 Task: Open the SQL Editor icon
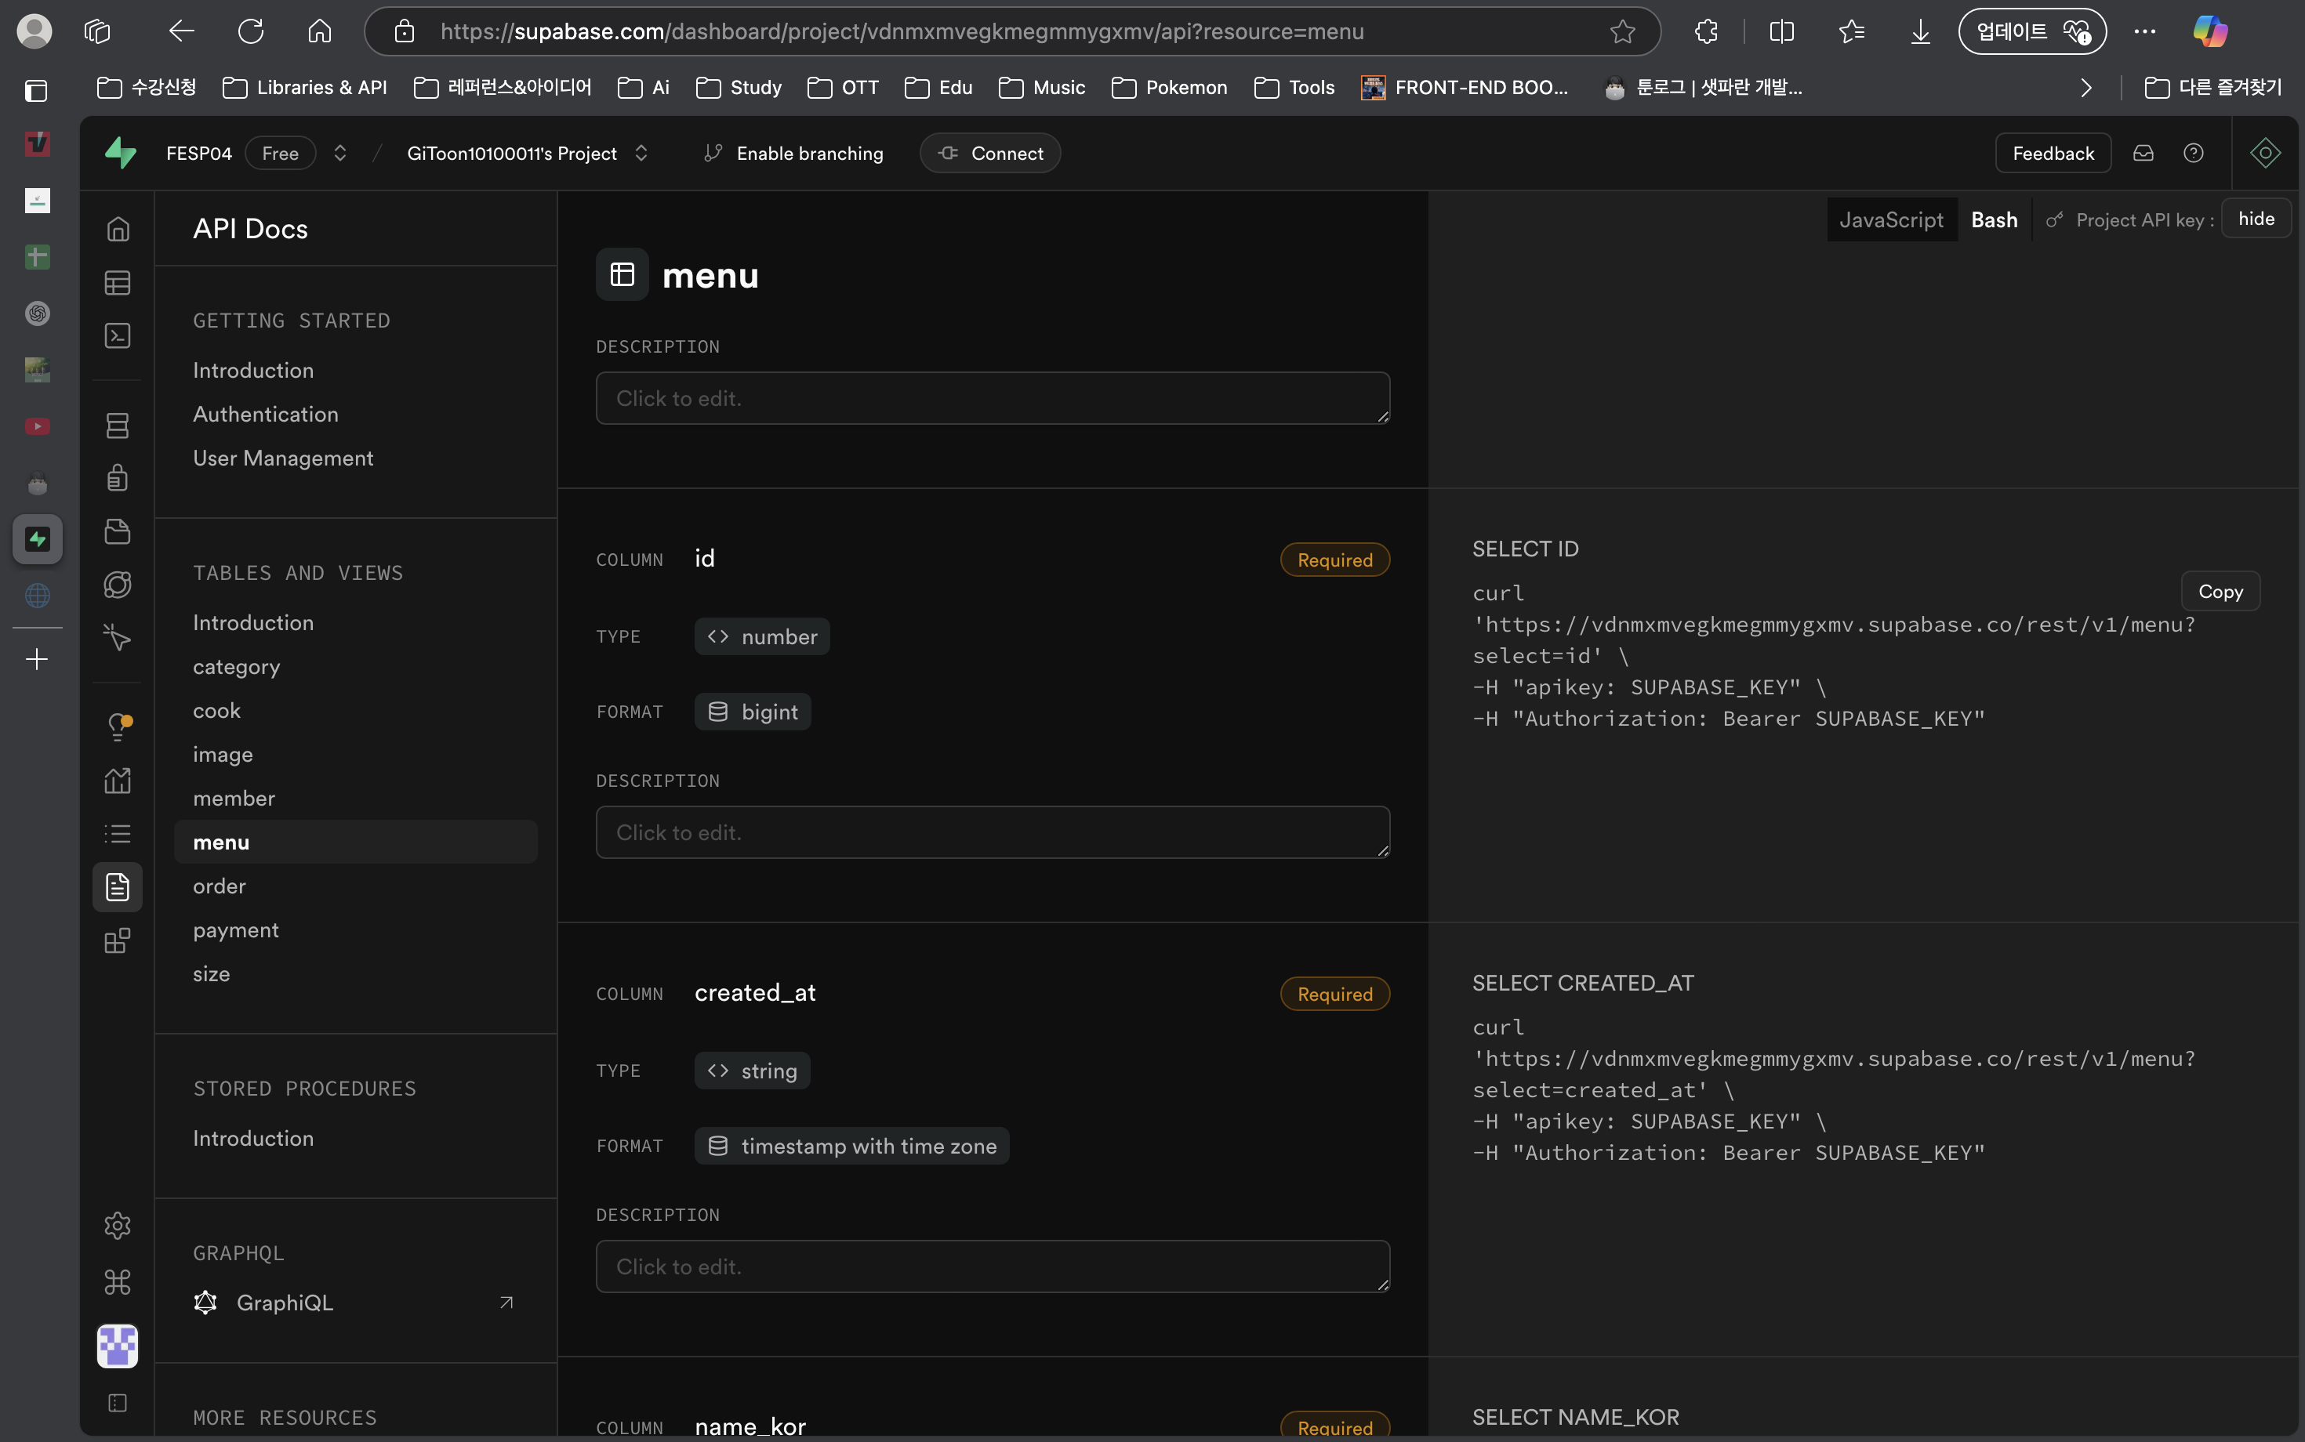[x=118, y=335]
